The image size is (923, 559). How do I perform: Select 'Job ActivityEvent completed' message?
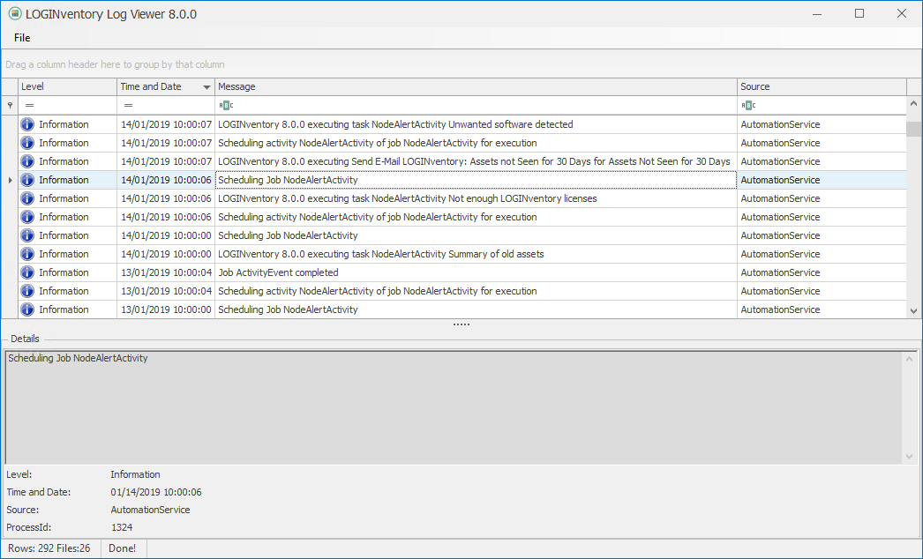click(476, 272)
